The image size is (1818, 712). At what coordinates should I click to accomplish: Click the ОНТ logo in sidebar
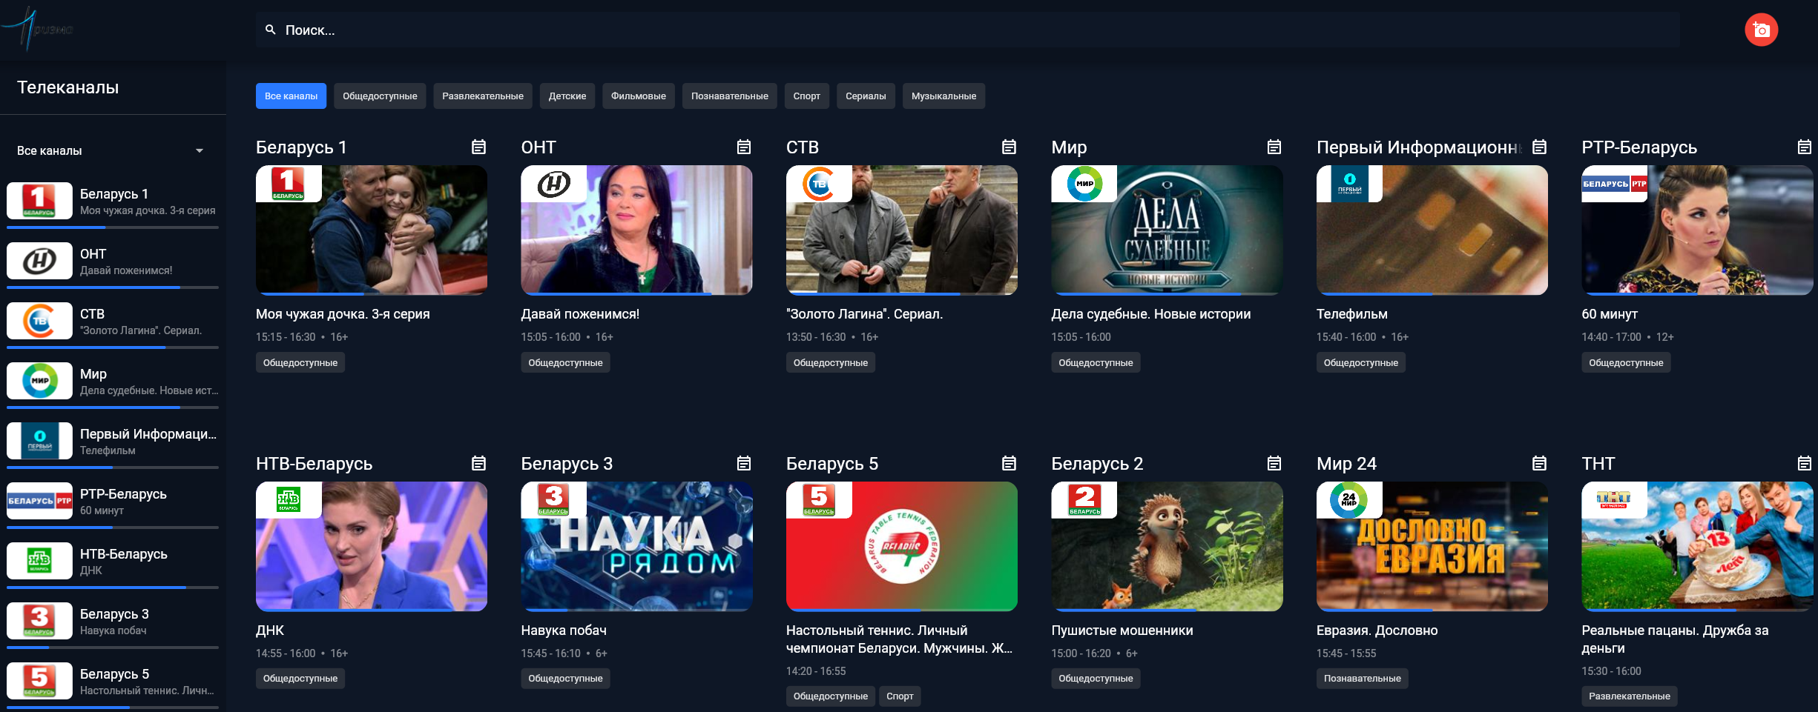point(39,261)
